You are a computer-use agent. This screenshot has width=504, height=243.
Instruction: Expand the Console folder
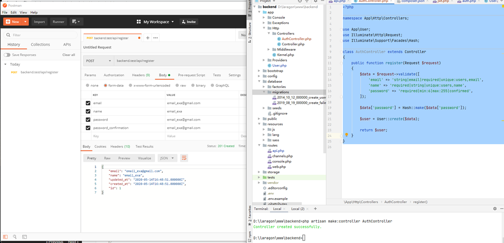point(264,18)
